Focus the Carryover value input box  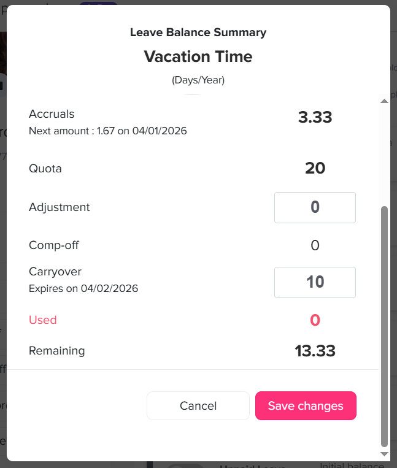click(315, 282)
